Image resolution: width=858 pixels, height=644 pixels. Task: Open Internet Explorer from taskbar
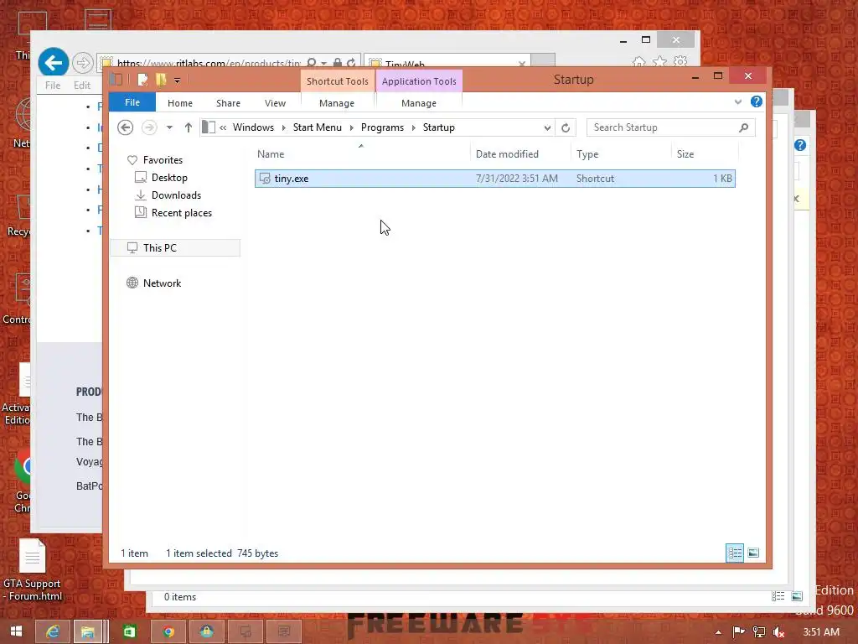tap(53, 632)
